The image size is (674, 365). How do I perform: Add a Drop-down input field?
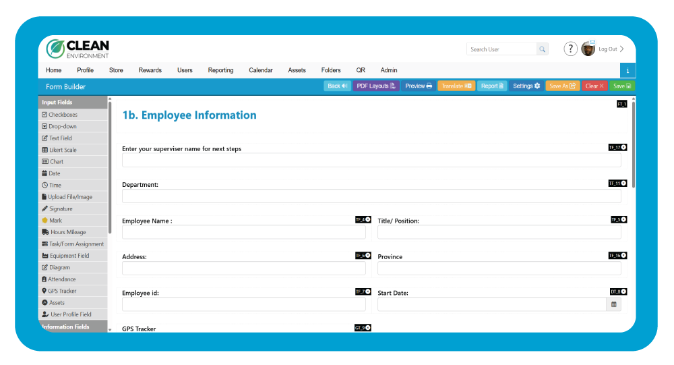[x=73, y=126]
